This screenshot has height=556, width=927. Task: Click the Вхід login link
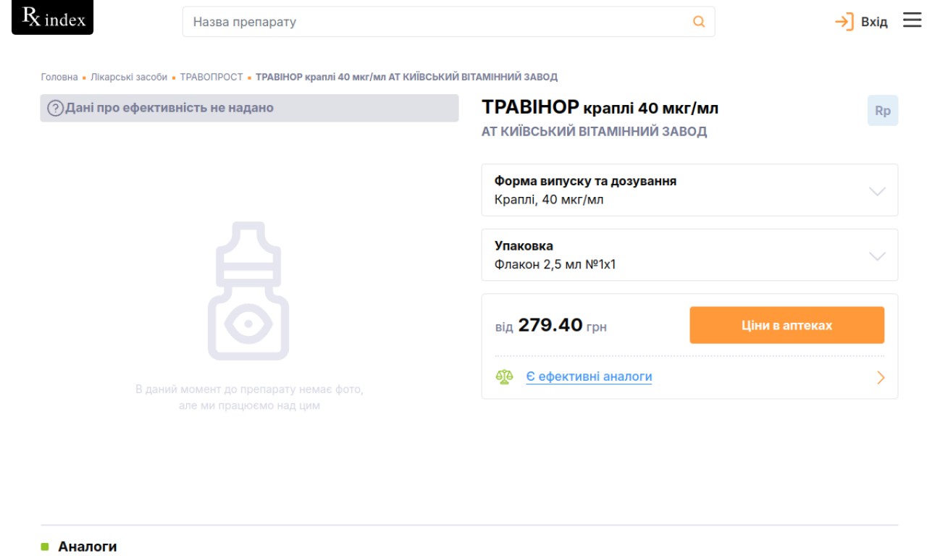point(874,22)
